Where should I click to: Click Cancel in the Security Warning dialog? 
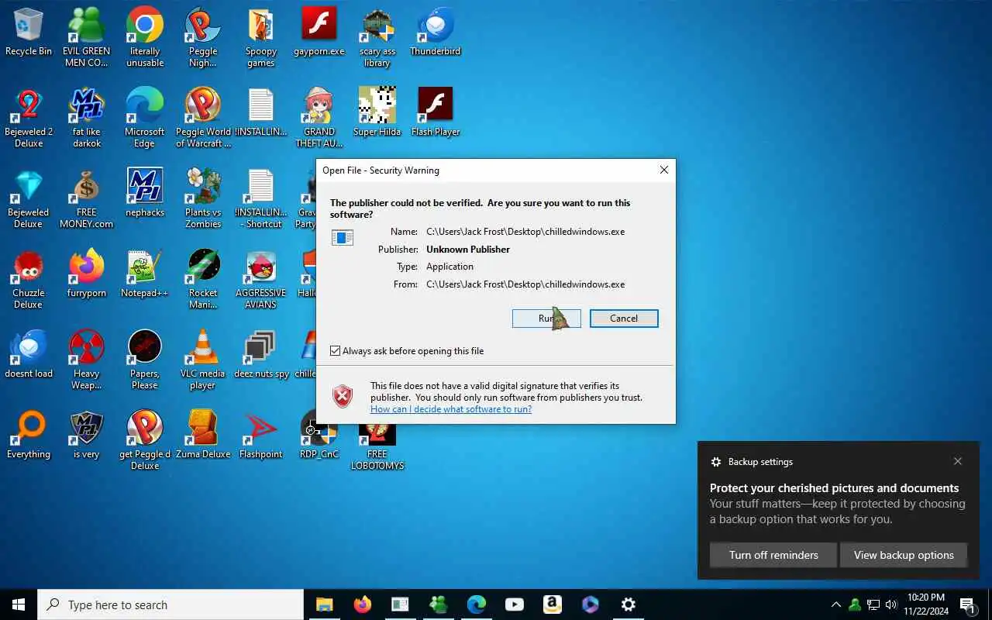[x=624, y=319]
